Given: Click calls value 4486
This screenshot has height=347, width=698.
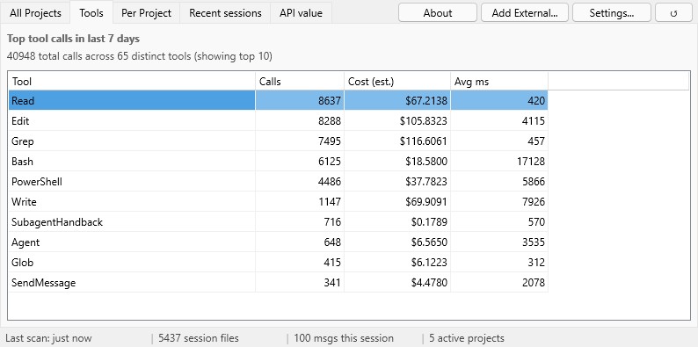Looking at the screenshot, I should pos(330,182).
